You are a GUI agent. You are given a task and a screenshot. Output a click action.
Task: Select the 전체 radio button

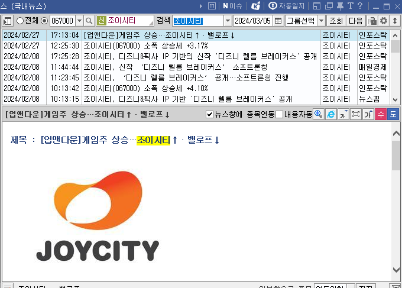click(x=20, y=21)
